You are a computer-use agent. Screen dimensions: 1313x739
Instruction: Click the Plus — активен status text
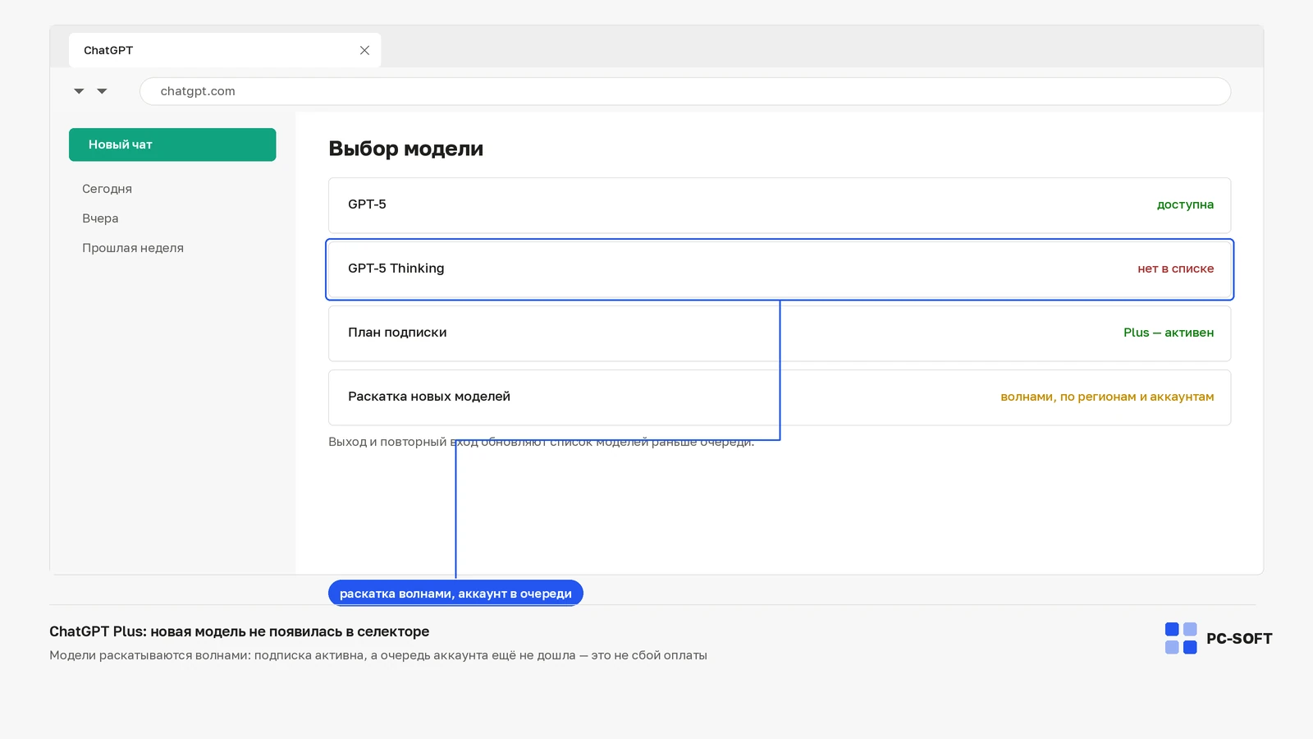1169,333
